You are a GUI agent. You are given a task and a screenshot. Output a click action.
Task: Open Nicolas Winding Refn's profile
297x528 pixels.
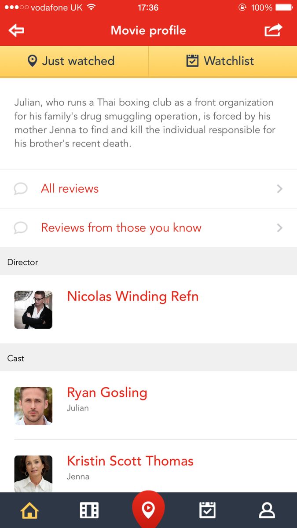[x=132, y=297]
